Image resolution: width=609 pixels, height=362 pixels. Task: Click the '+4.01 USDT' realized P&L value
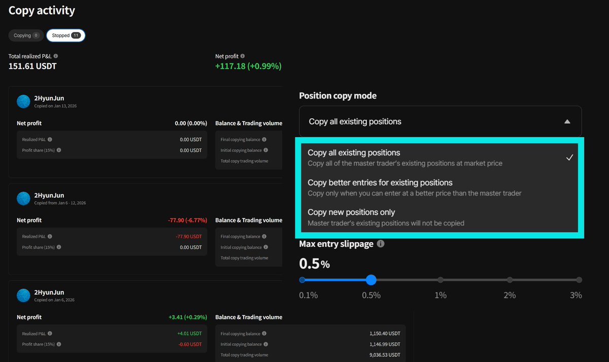189,334
